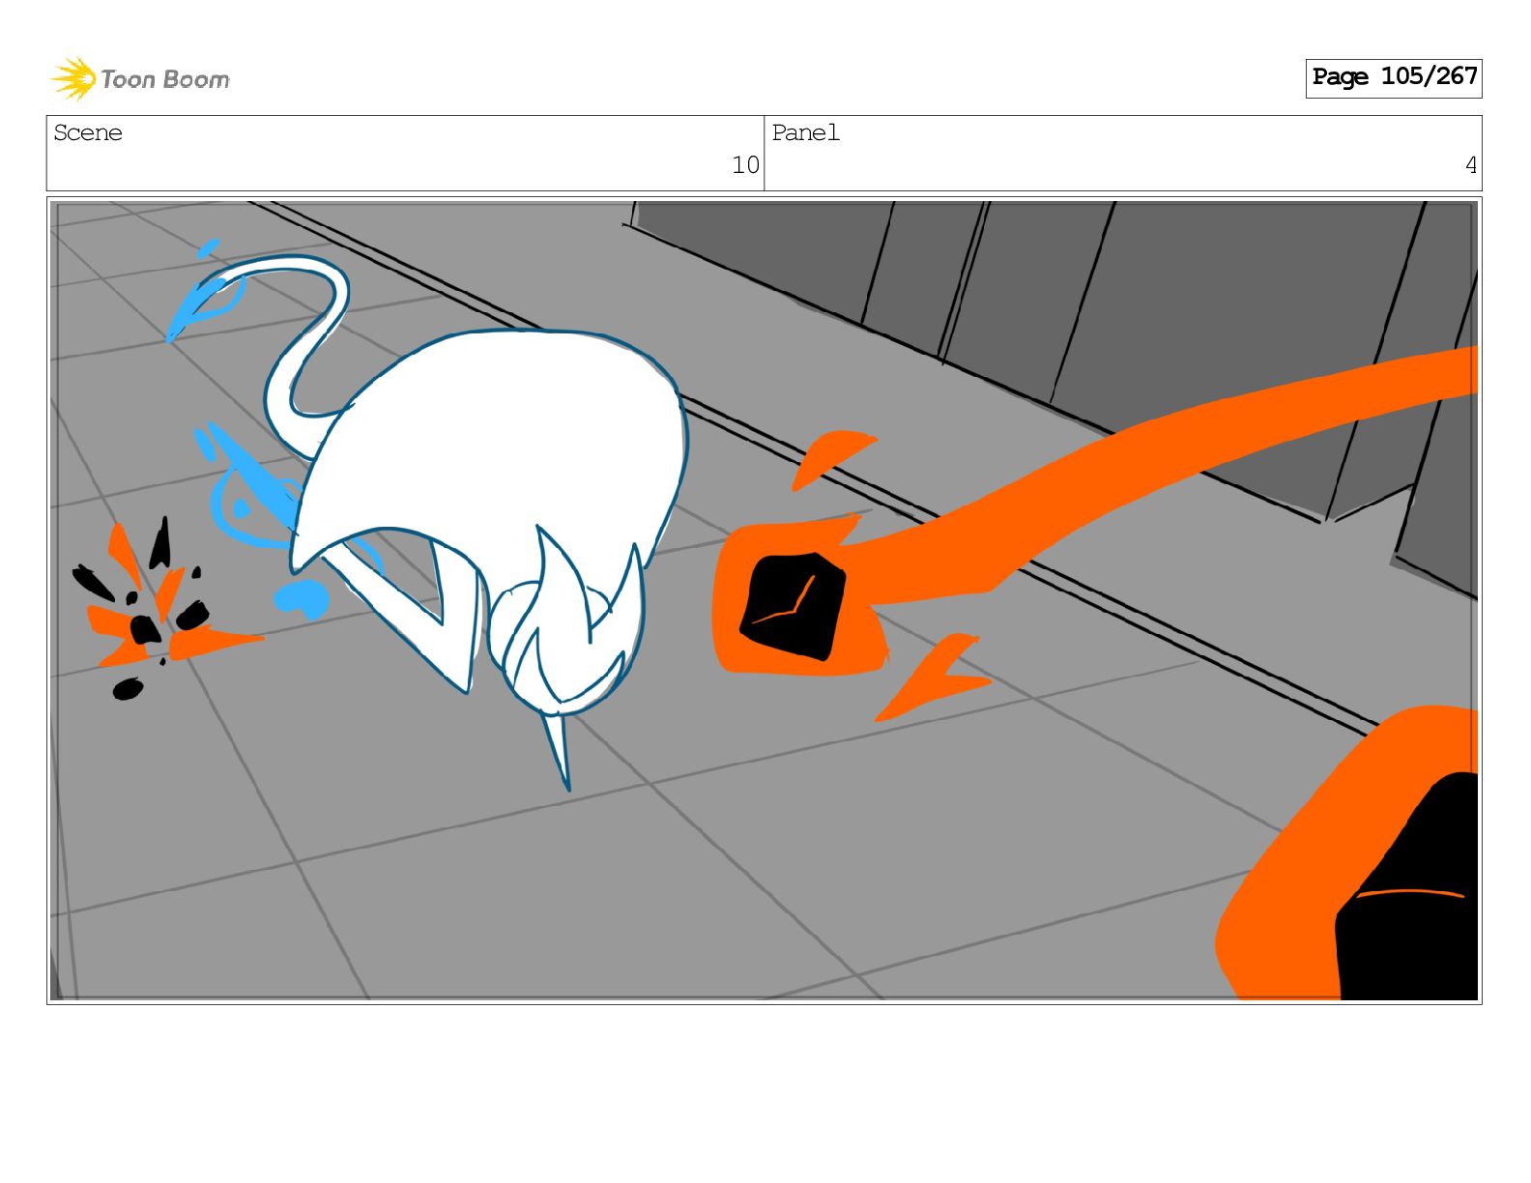1531x1183 pixels.
Task: Click the scene number '10'
Action: pos(745,165)
